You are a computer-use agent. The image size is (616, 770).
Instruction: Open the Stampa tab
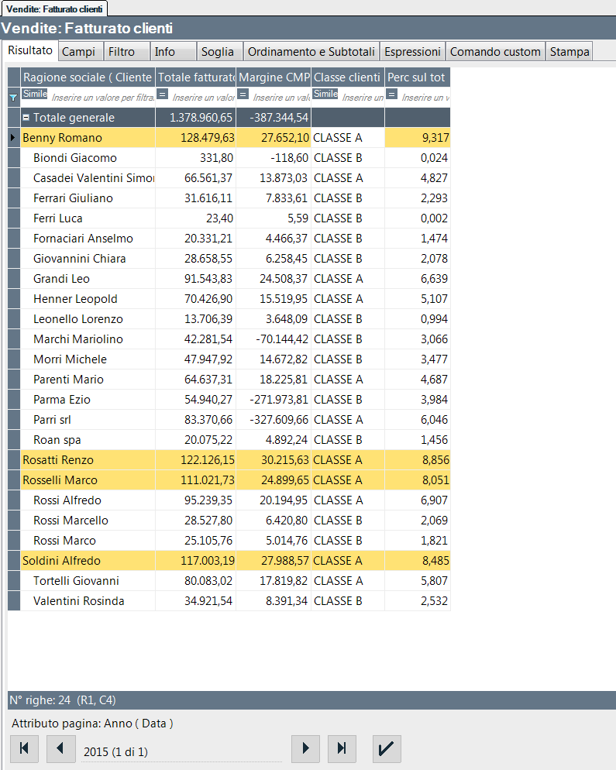tap(569, 52)
